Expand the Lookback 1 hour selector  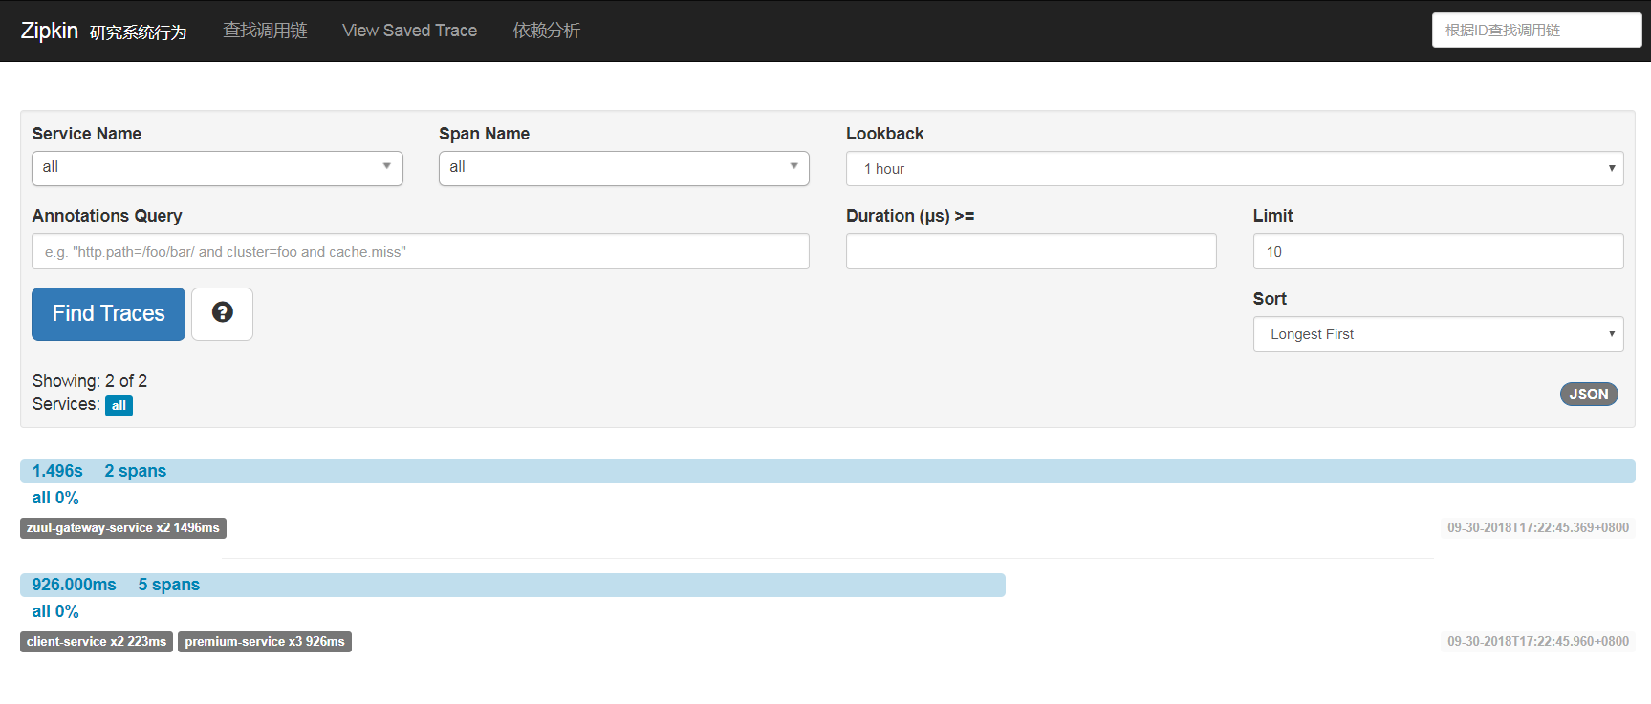pyautogui.click(x=1233, y=169)
